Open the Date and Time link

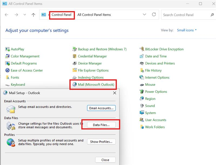point(156,56)
